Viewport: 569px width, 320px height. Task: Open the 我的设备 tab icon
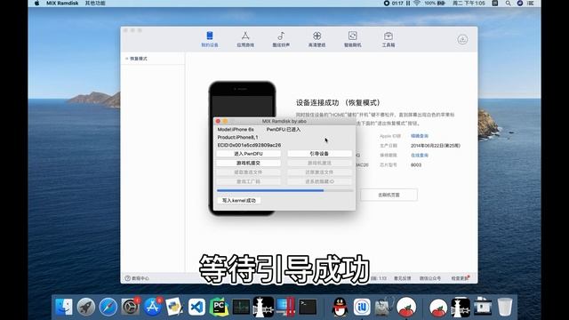[x=210, y=39]
